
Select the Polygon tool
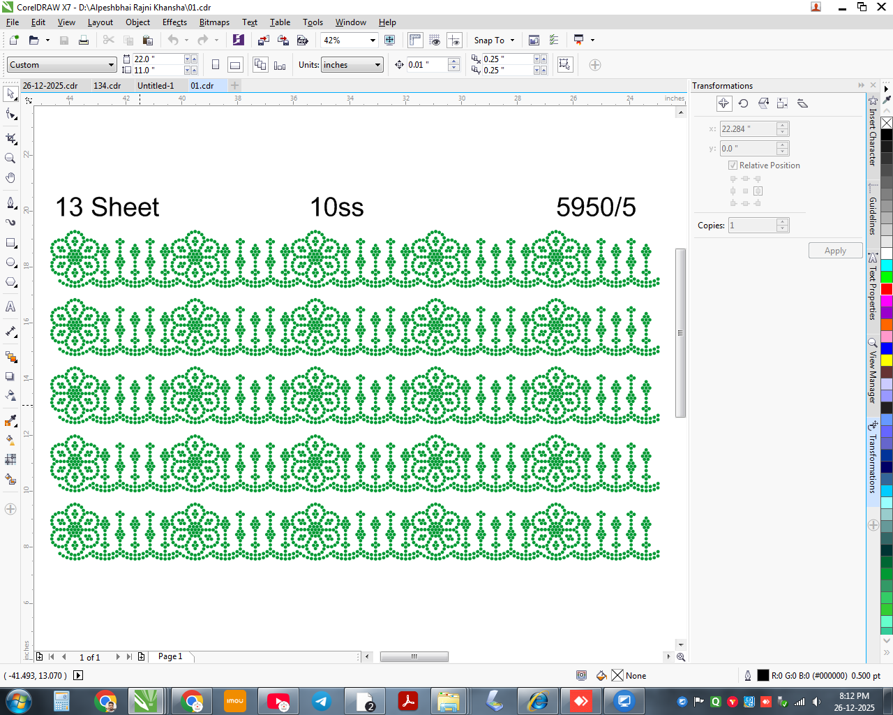10,282
